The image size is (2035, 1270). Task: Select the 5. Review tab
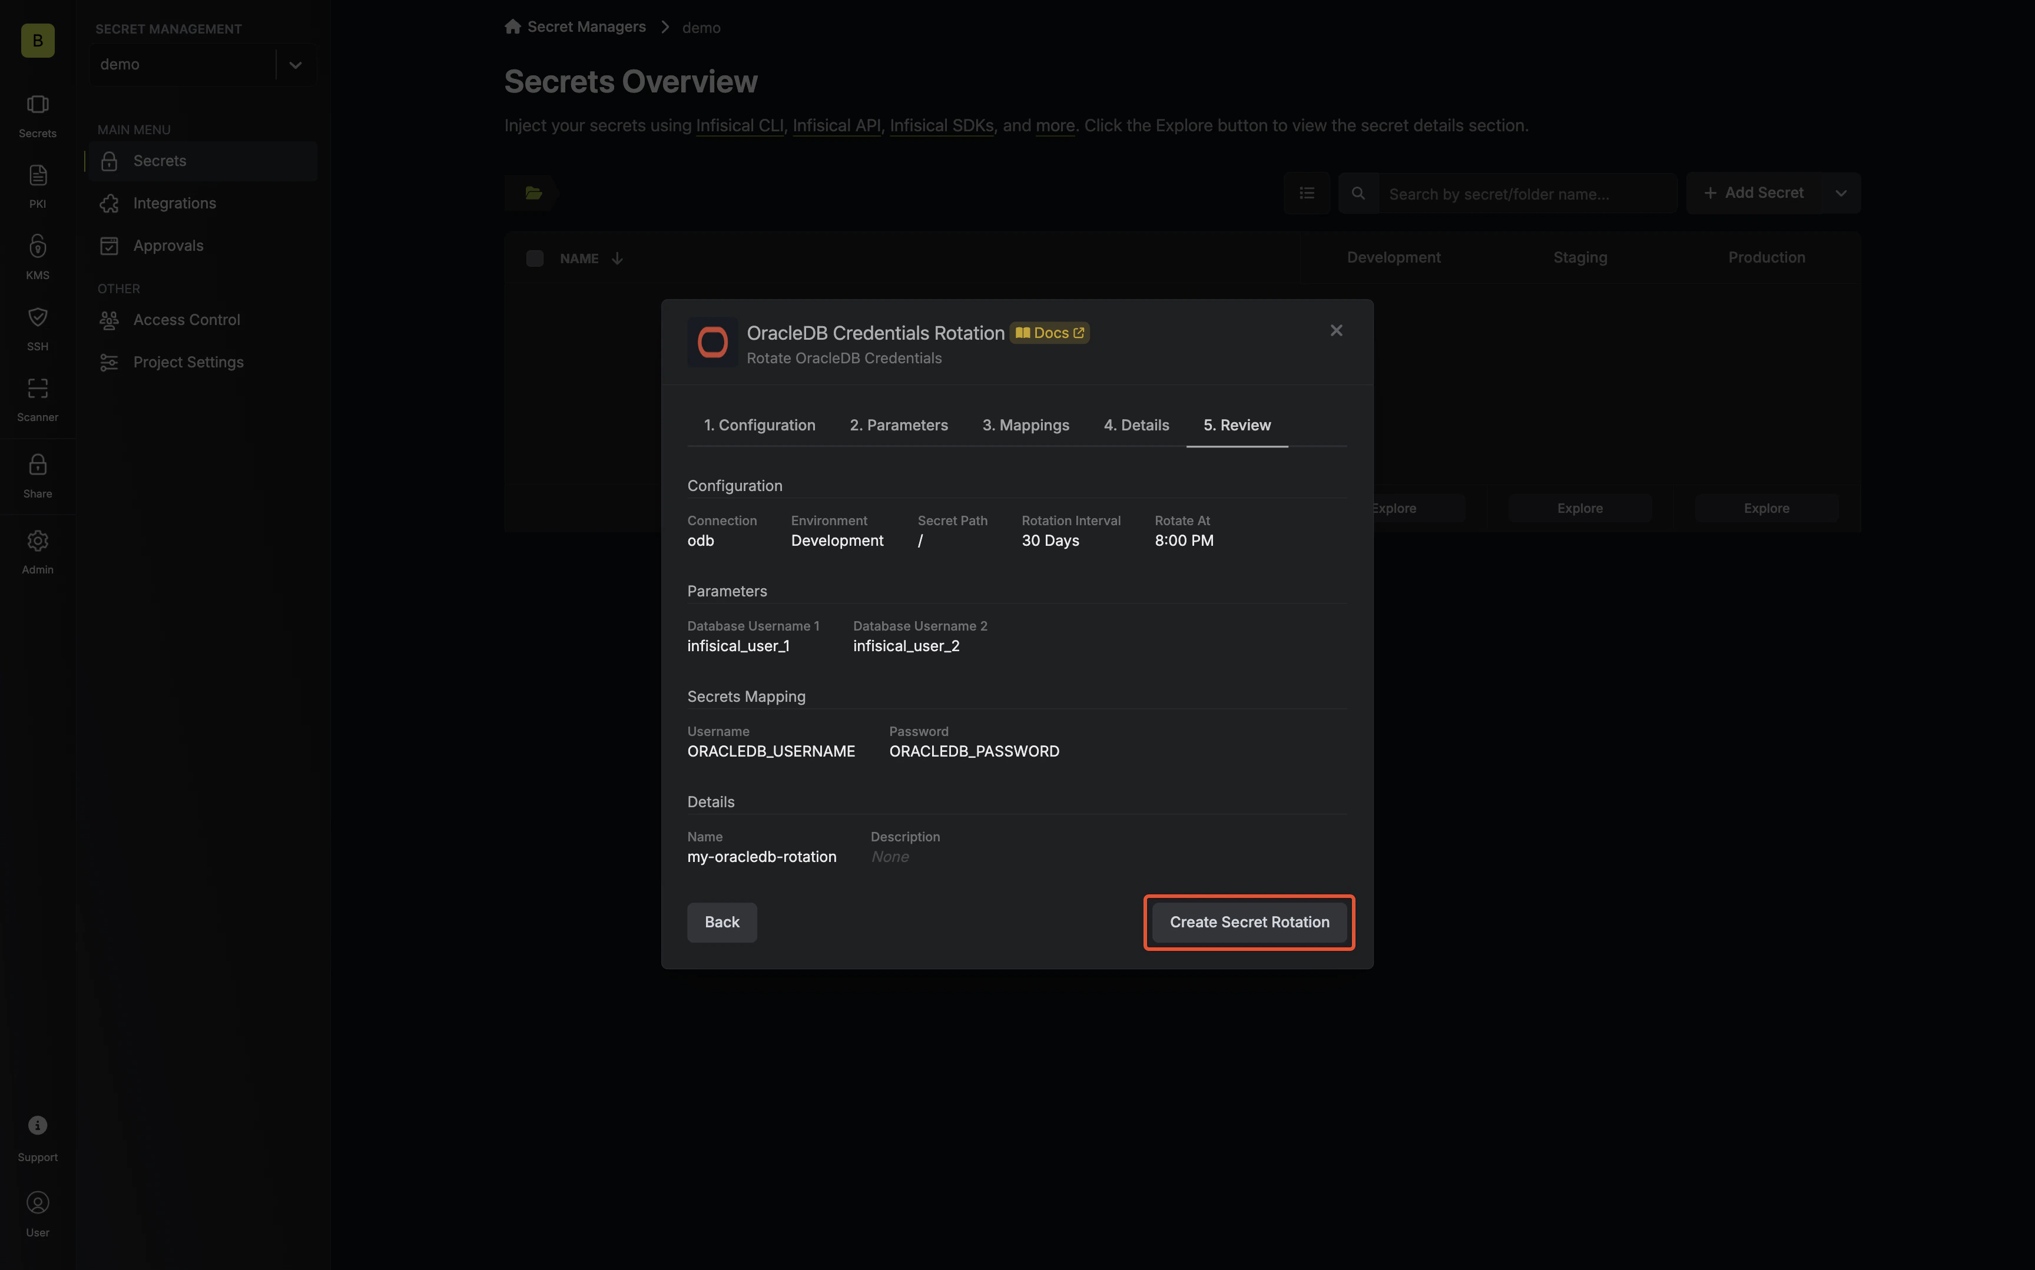coord(1237,425)
